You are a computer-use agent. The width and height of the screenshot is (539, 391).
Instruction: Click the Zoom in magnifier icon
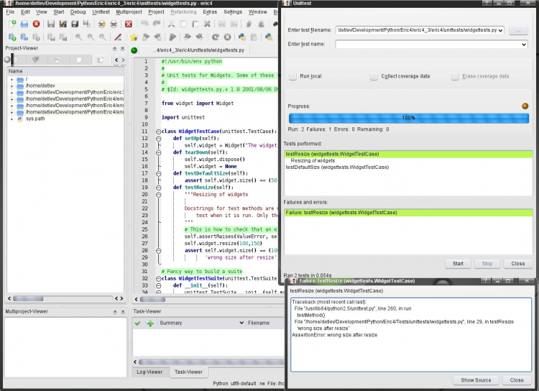tap(78, 37)
